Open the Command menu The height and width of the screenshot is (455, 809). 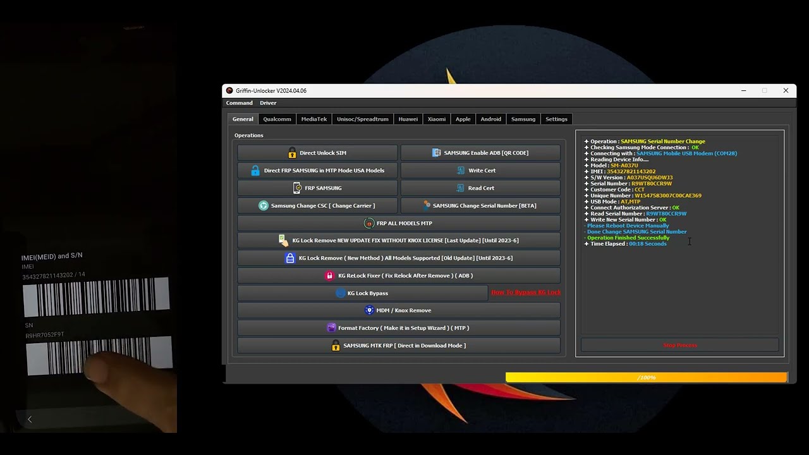tap(240, 103)
